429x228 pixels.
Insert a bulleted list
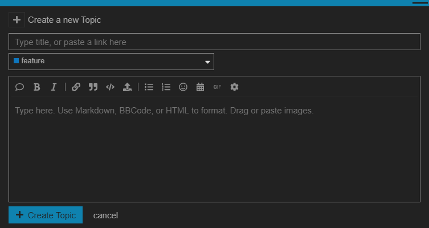[x=149, y=87]
